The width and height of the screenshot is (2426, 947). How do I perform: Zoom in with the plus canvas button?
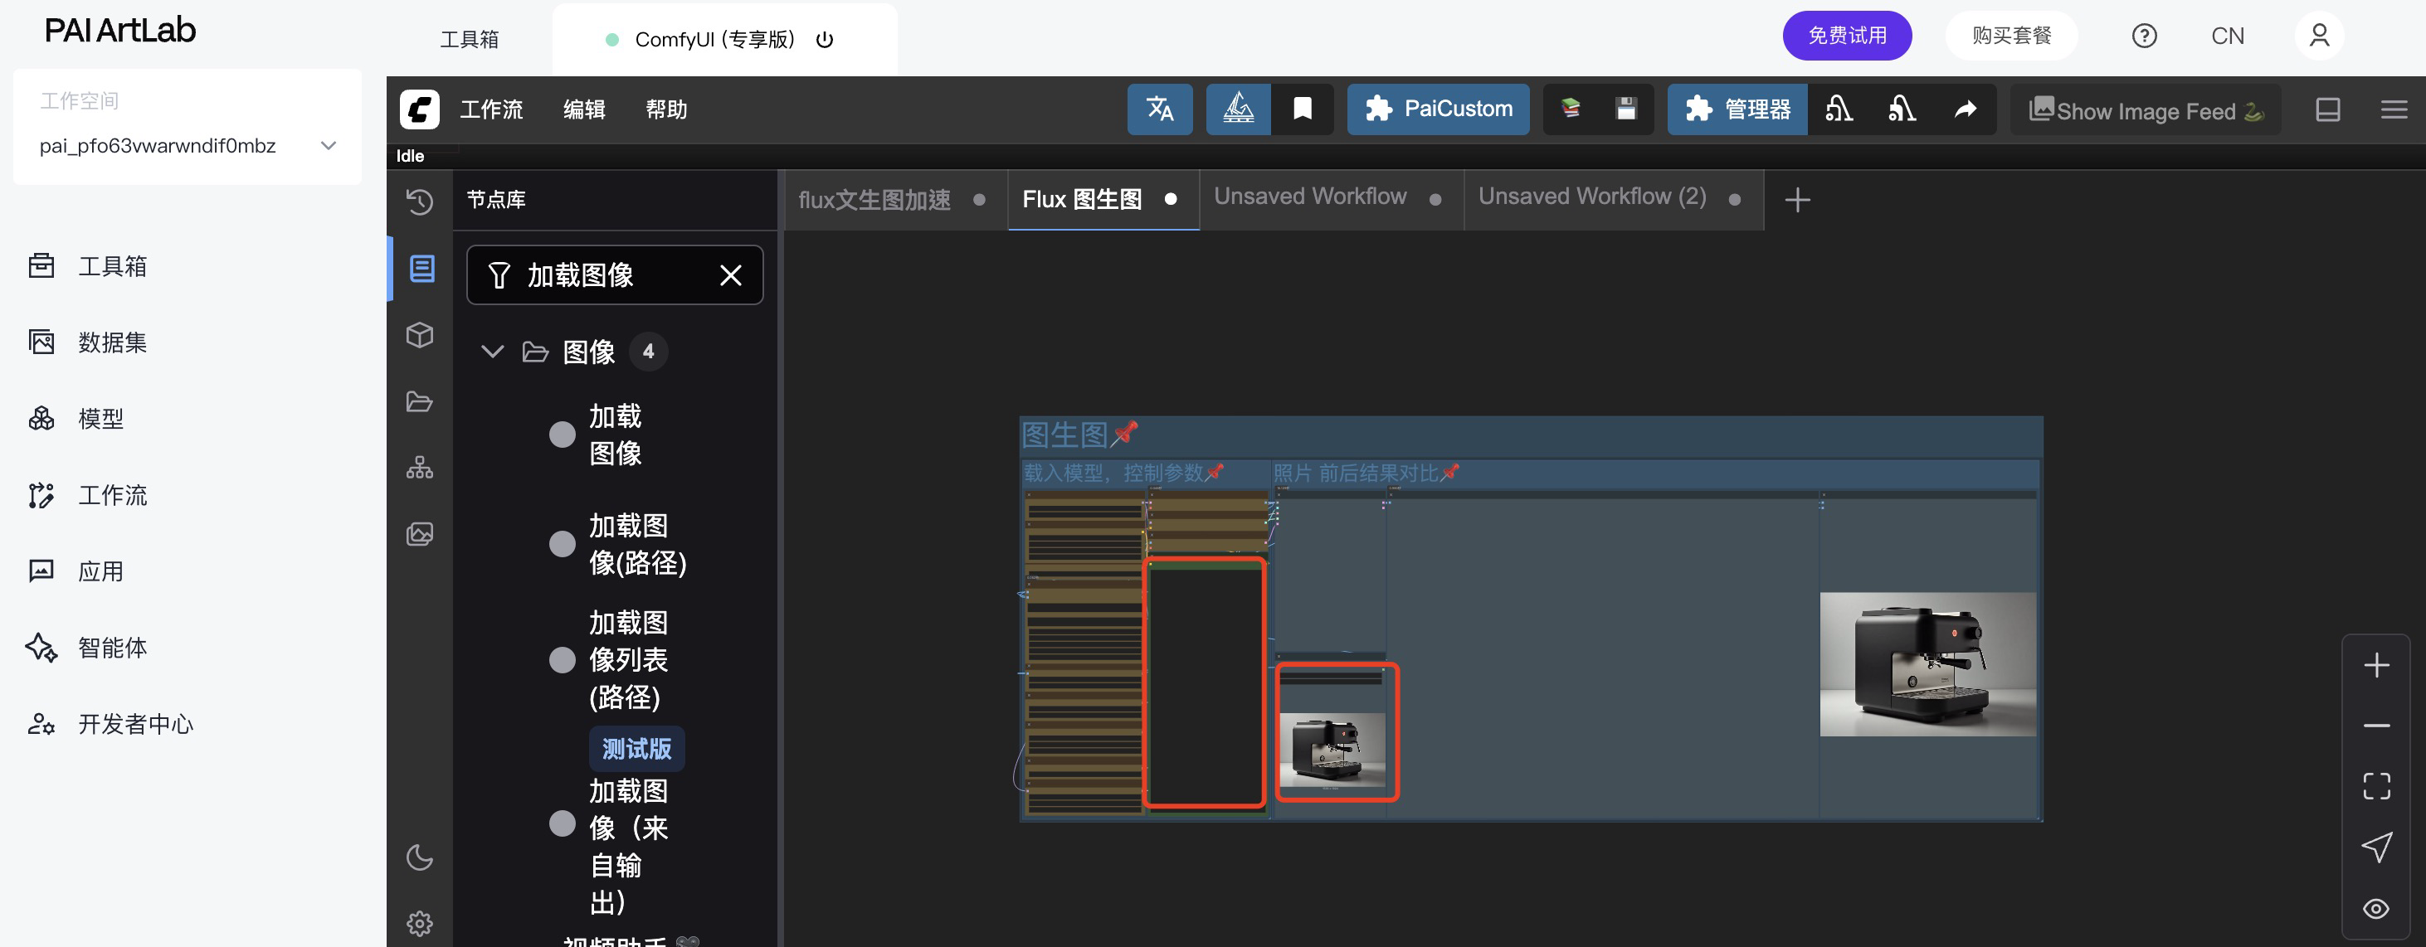click(x=2376, y=666)
